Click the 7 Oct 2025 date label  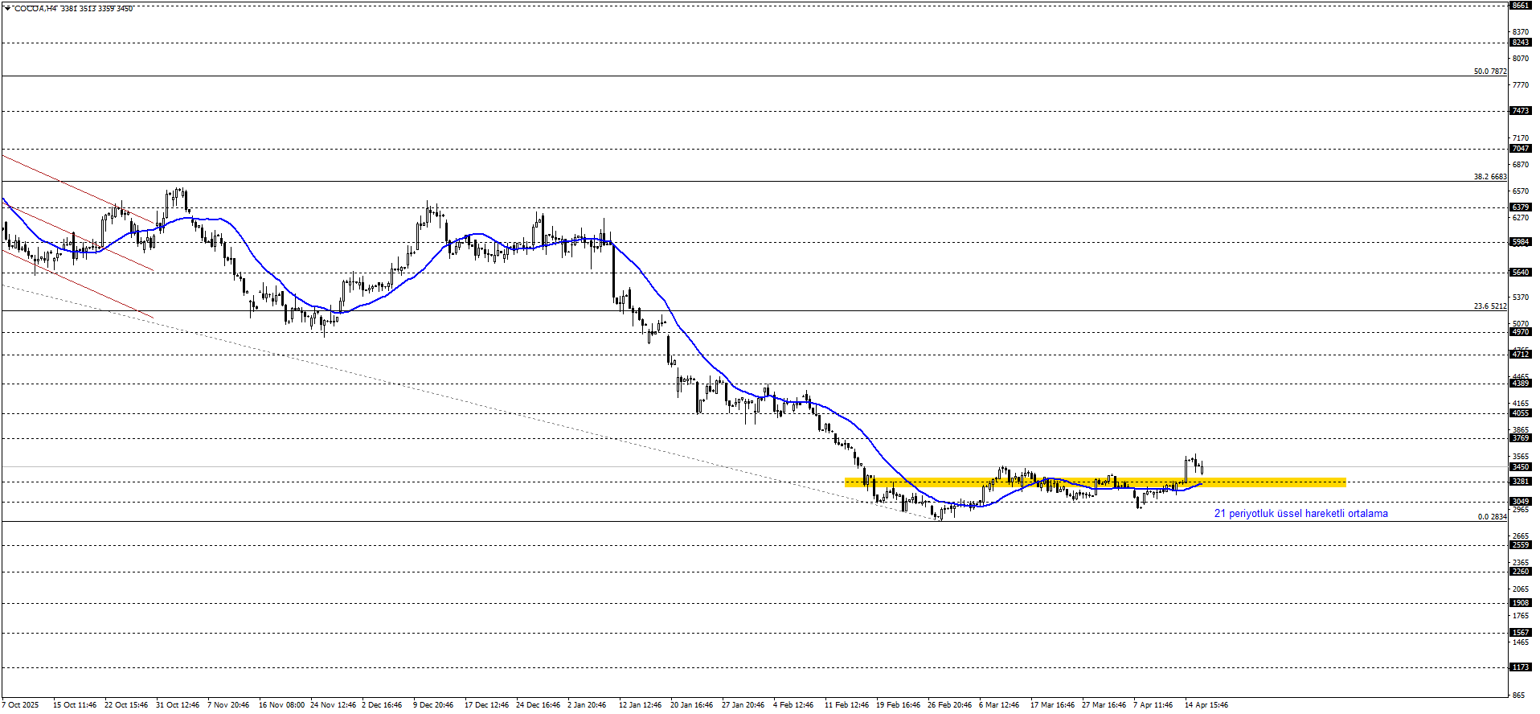click(20, 705)
